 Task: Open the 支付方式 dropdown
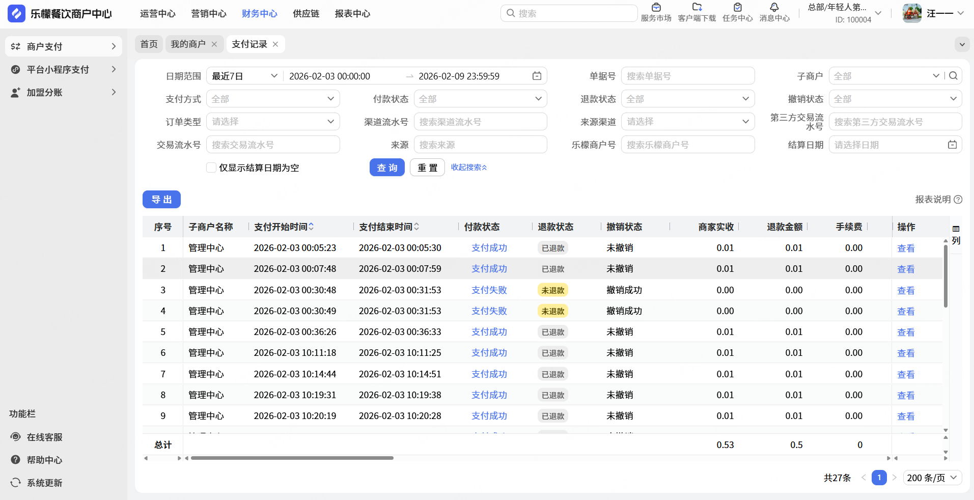click(x=273, y=99)
